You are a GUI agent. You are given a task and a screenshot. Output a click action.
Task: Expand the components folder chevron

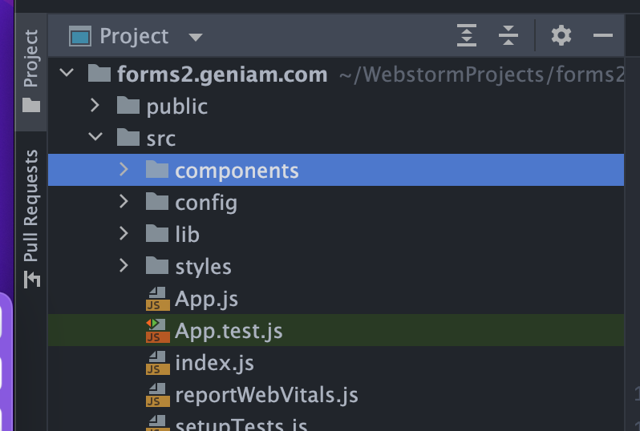pos(124,170)
